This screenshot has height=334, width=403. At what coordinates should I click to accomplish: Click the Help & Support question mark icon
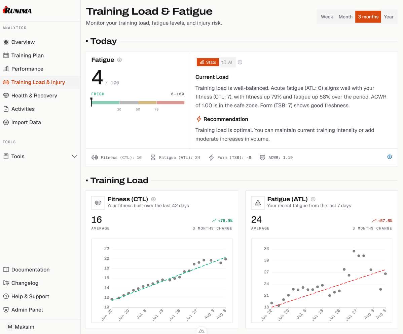(x=6, y=296)
